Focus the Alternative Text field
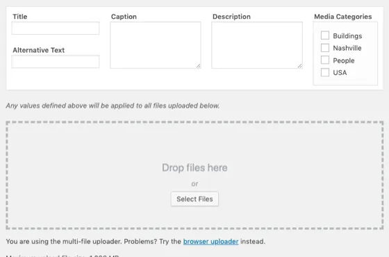The height and width of the screenshot is (257, 389). pyautogui.click(x=56, y=62)
